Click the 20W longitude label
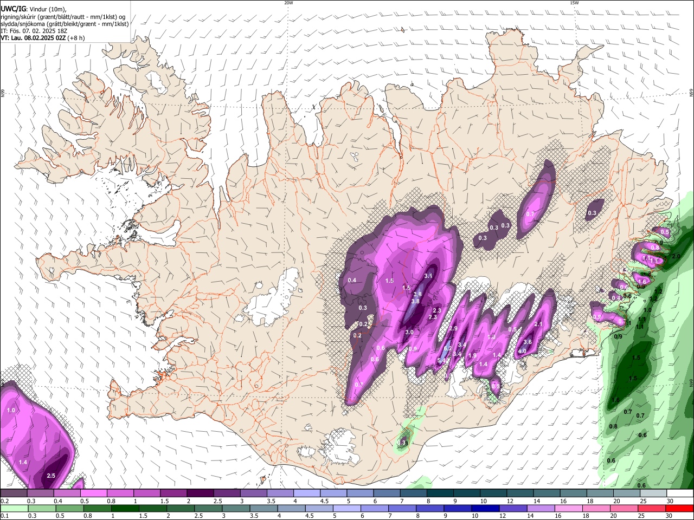 click(x=288, y=3)
